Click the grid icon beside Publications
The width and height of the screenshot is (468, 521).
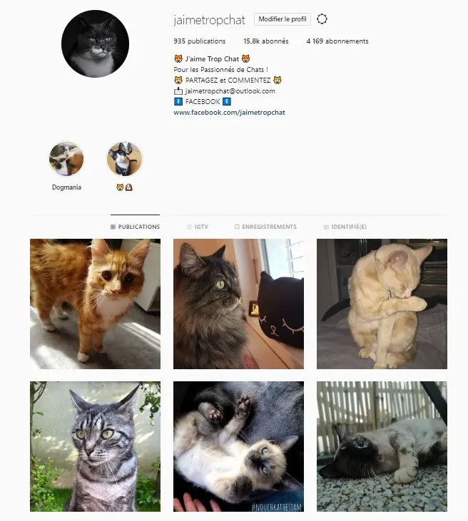click(113, 227)
